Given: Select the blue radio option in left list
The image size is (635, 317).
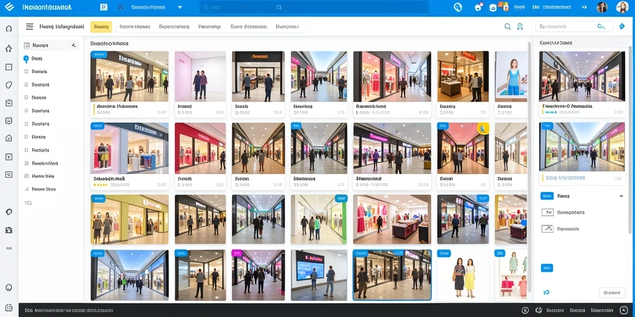Looking at the screenshot, I should point(26,59).
